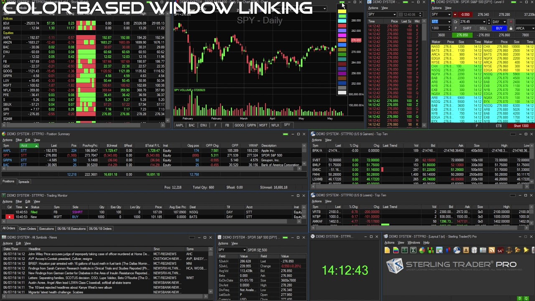This screenshot has height=301, width=535.
Task: Open the SPY dropdown in quote fields window
Action: [x=244, y=250]
